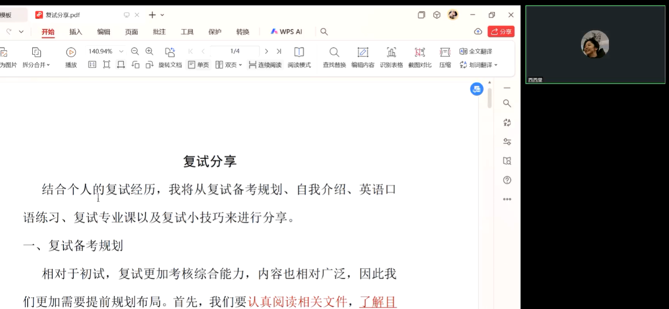Switch to the Insert (插入) tab
The width and height of the screenshot is (669, 309).
tap(76, 32)
